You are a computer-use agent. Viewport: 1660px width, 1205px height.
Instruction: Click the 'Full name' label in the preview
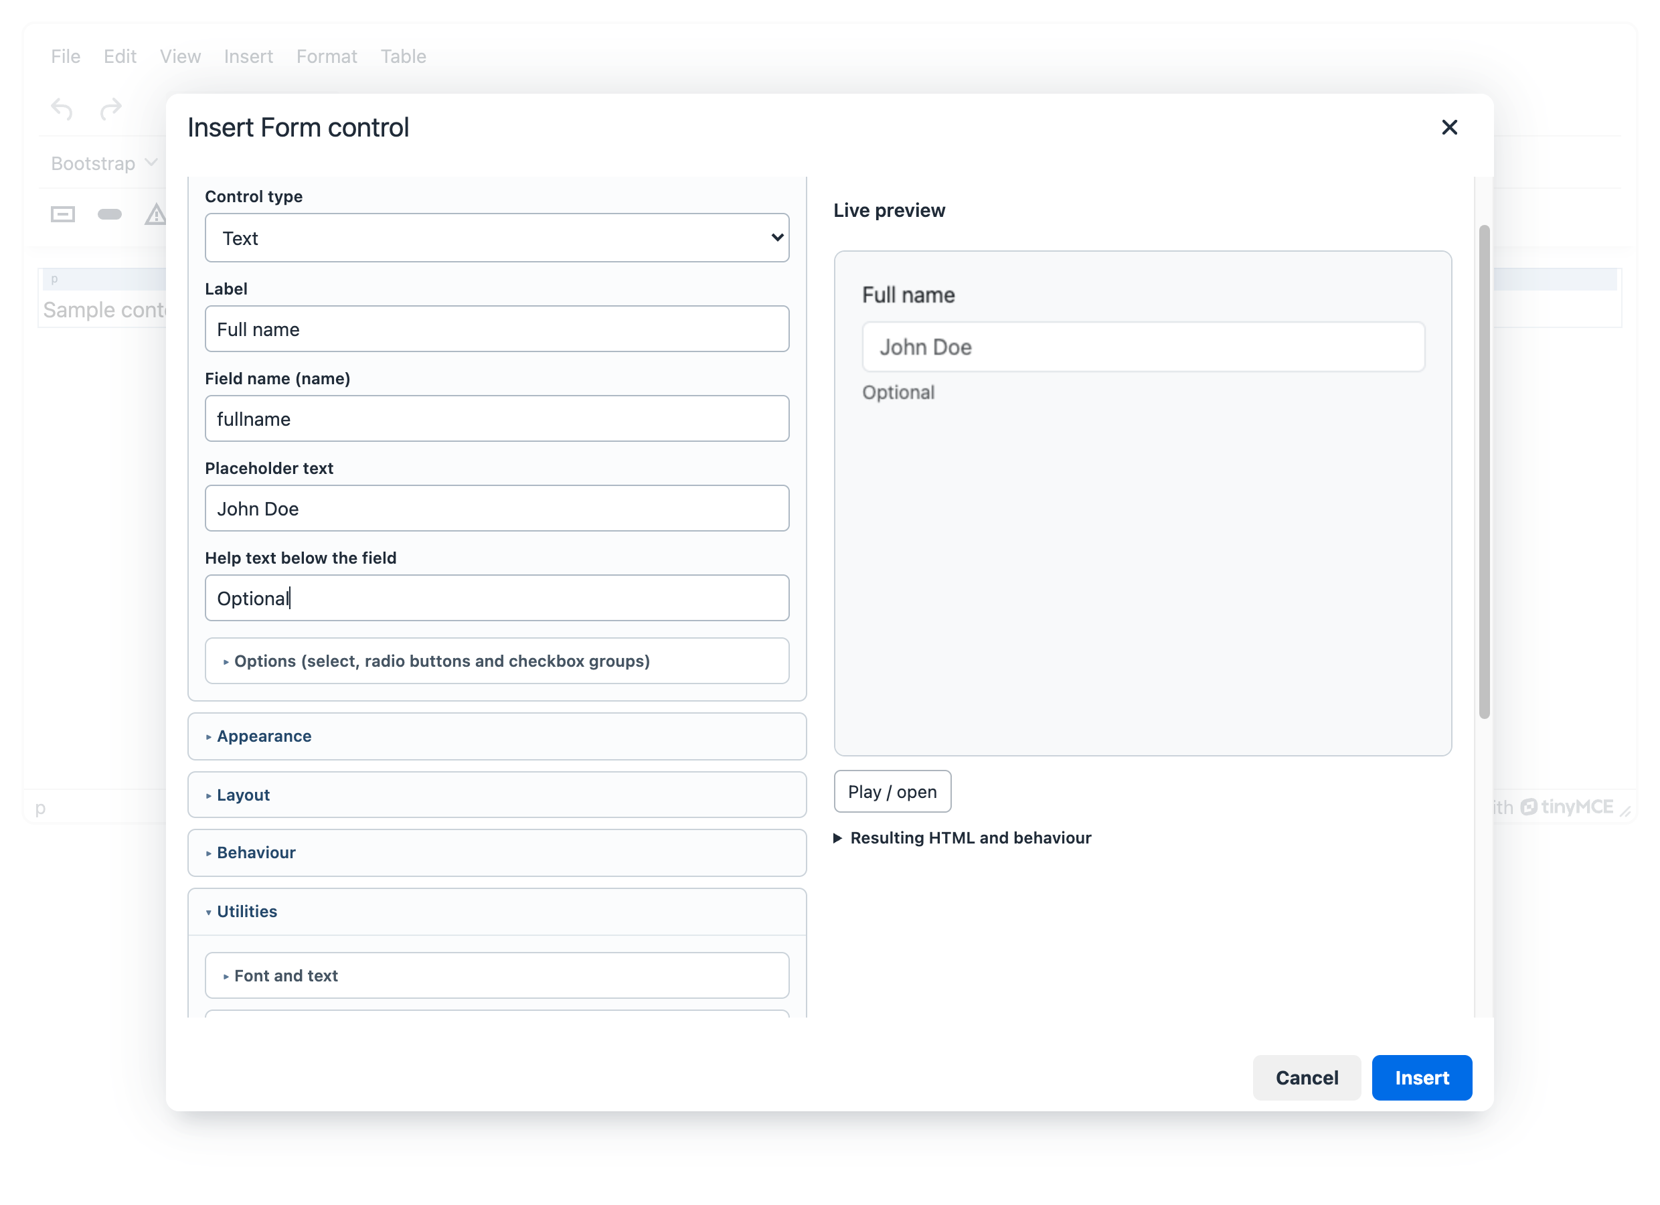[908, 295]
